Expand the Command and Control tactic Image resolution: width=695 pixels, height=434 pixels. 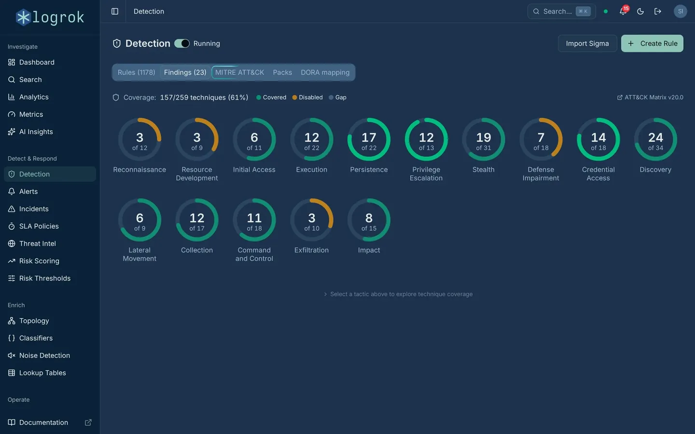point(254,230)
